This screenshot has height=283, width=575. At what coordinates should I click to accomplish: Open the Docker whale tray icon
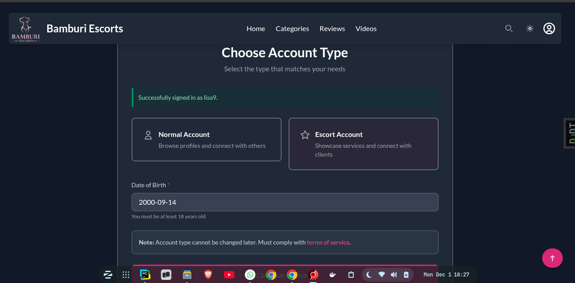click(332, 275)
